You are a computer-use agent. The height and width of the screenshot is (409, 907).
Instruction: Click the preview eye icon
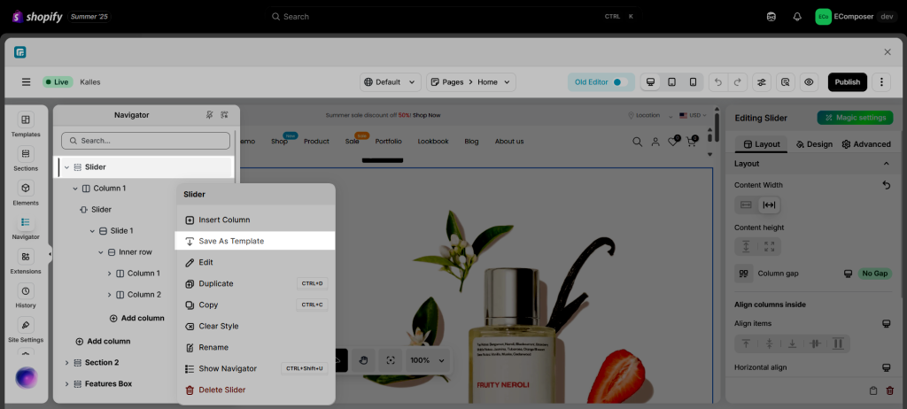pos(809,82)
